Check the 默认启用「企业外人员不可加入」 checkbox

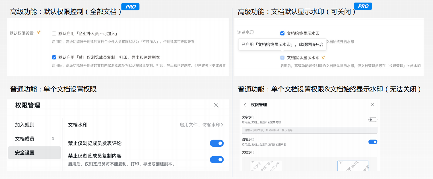tap(54, 33)
